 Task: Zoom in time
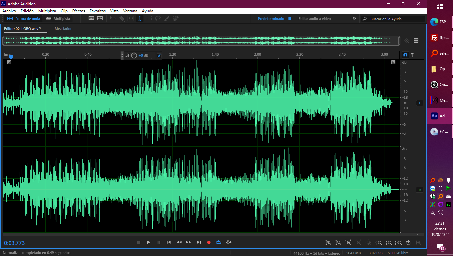tap(348, 243)
